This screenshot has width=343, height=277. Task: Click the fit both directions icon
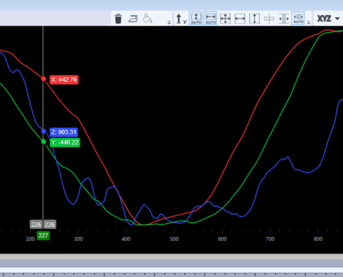(225, 19)
